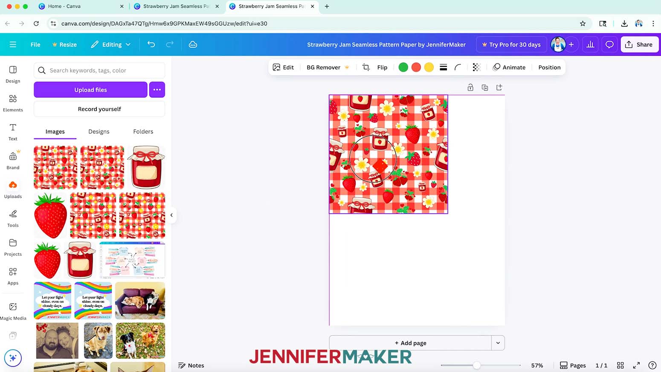Open analytics bar chart icon

pyautogui.click(x=590, y=44)
